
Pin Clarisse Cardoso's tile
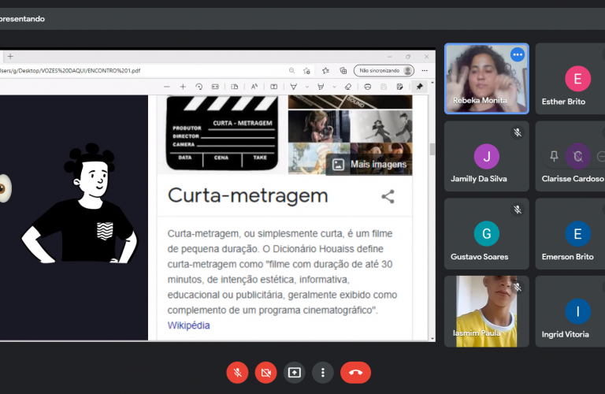pyautogui.click(x=555, y=156)
